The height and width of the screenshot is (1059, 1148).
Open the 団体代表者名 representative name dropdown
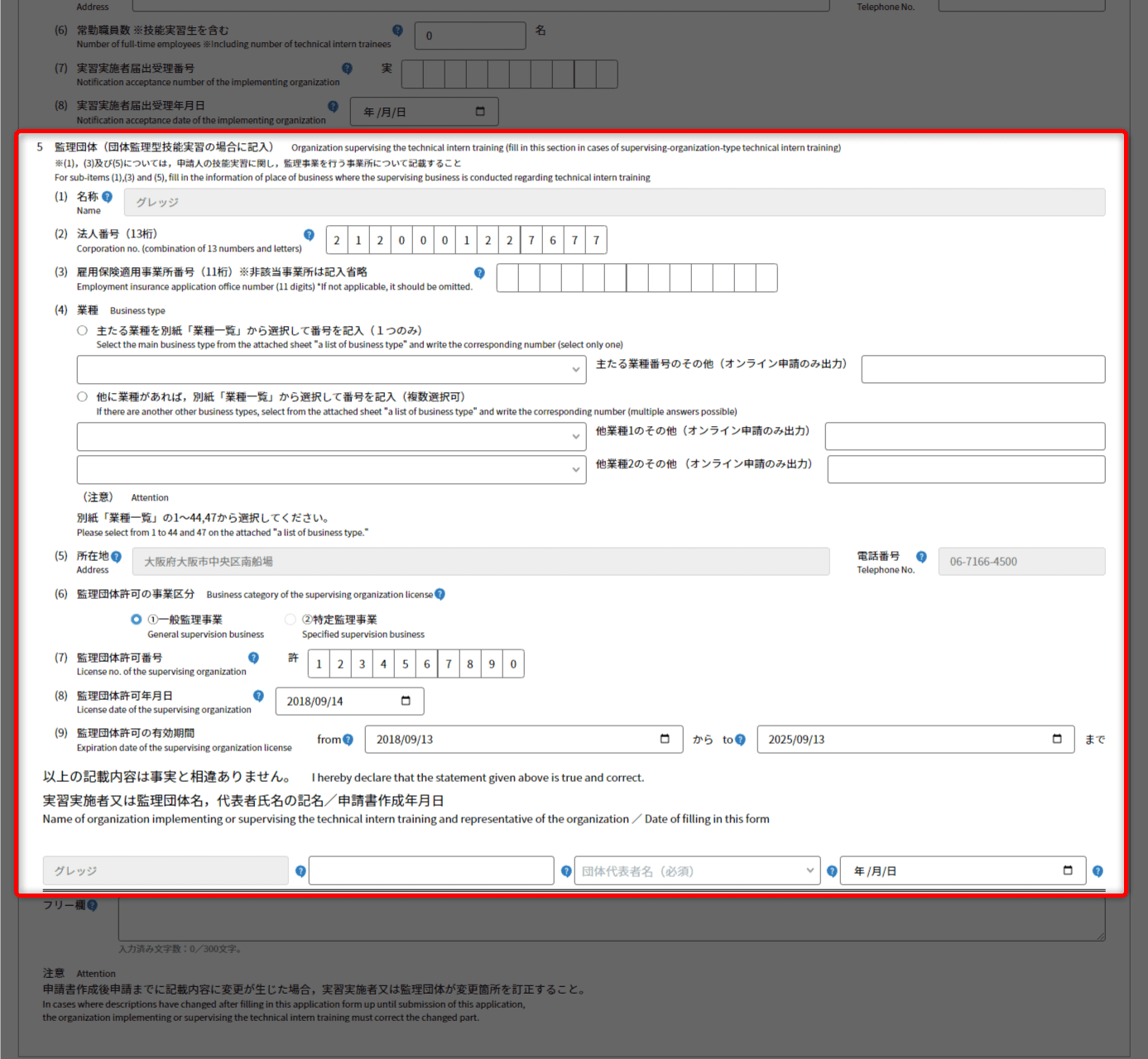pos(696,870)
